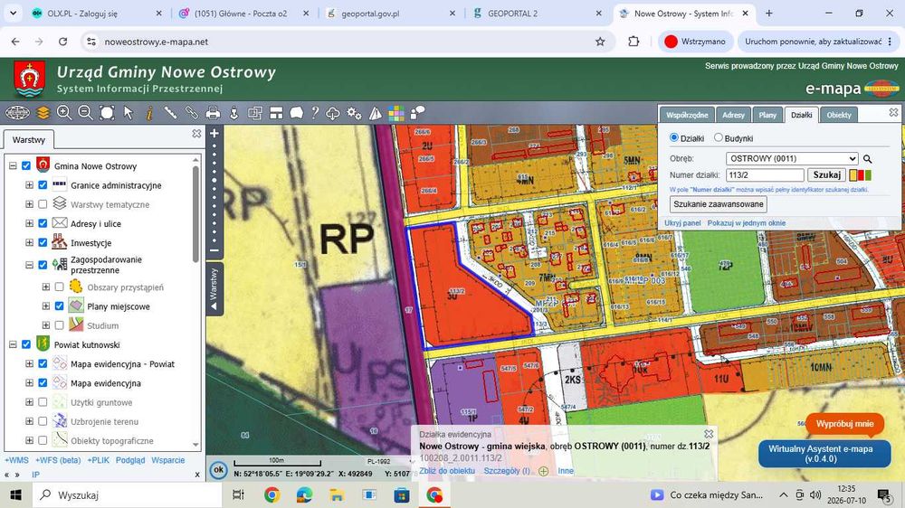
Task: Toggle the Adresy i ulice checkbox
Action: pos(43,223)
